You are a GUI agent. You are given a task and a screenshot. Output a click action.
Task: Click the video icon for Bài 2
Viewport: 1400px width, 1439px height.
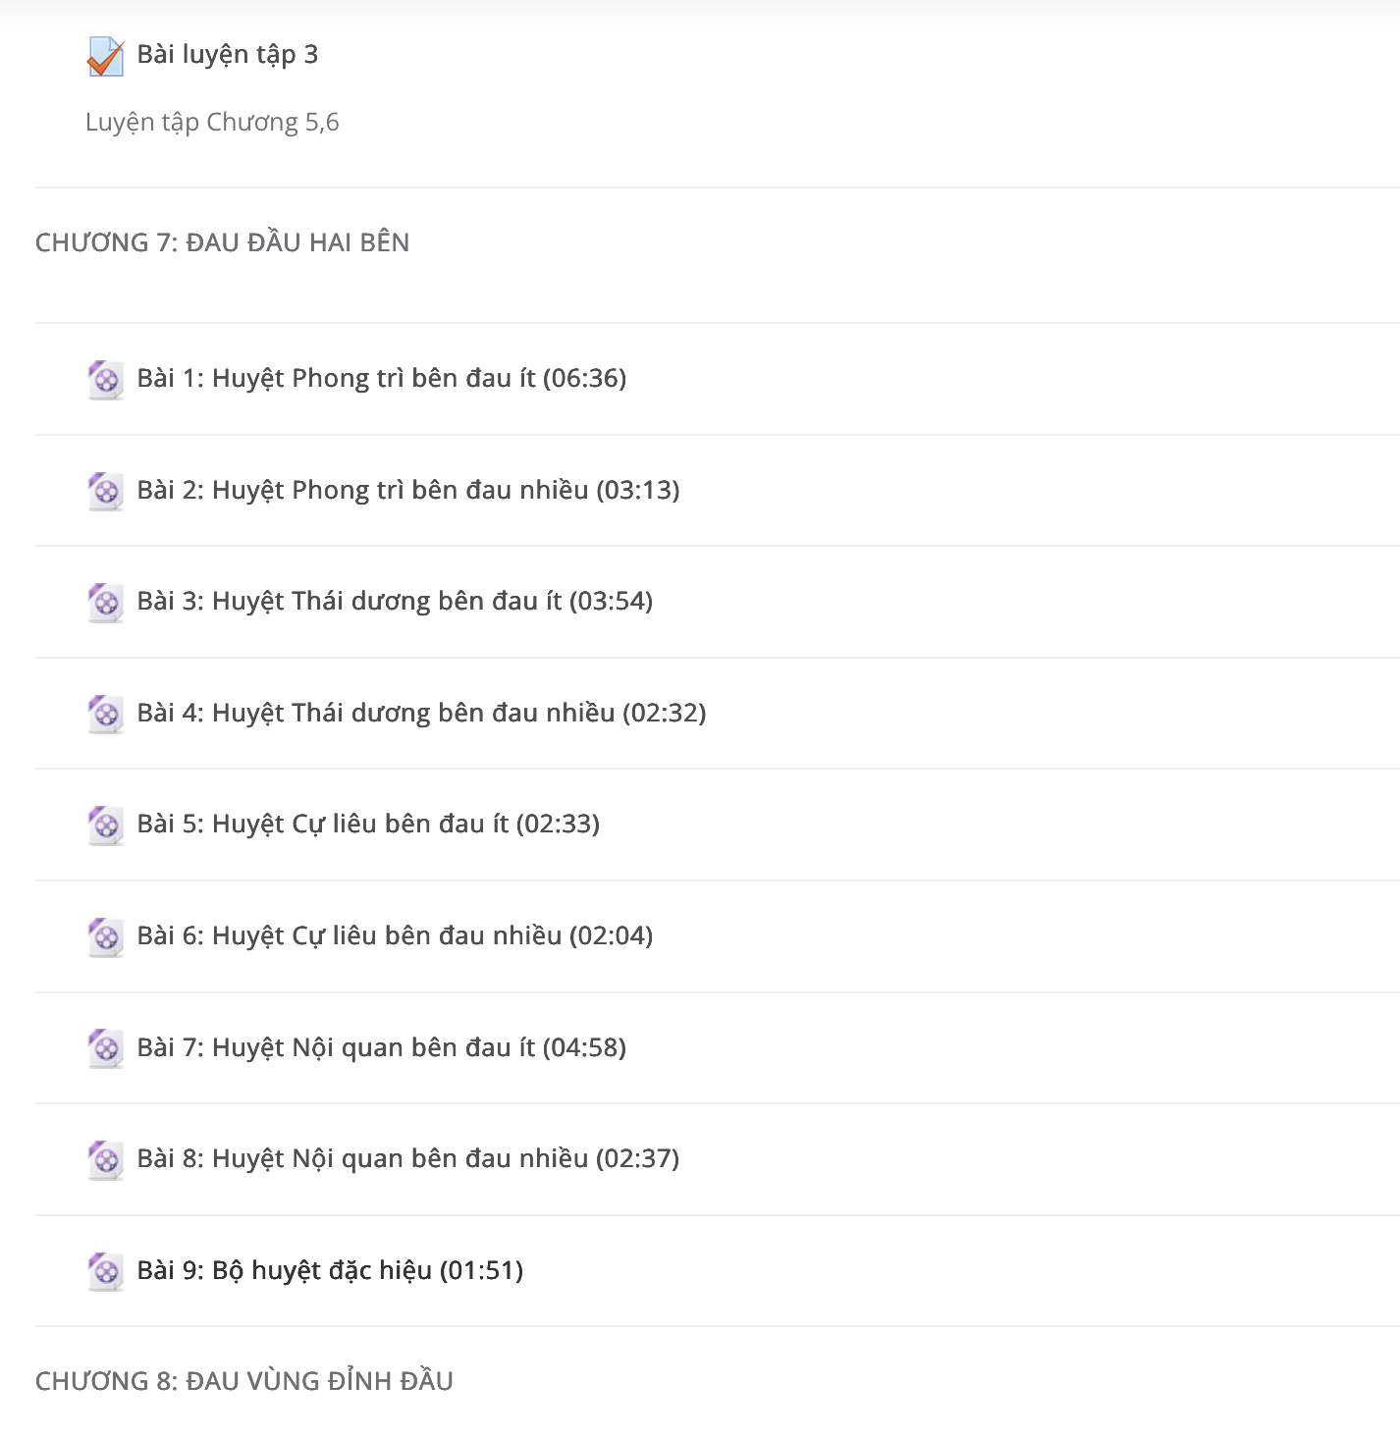click(105, 491)
